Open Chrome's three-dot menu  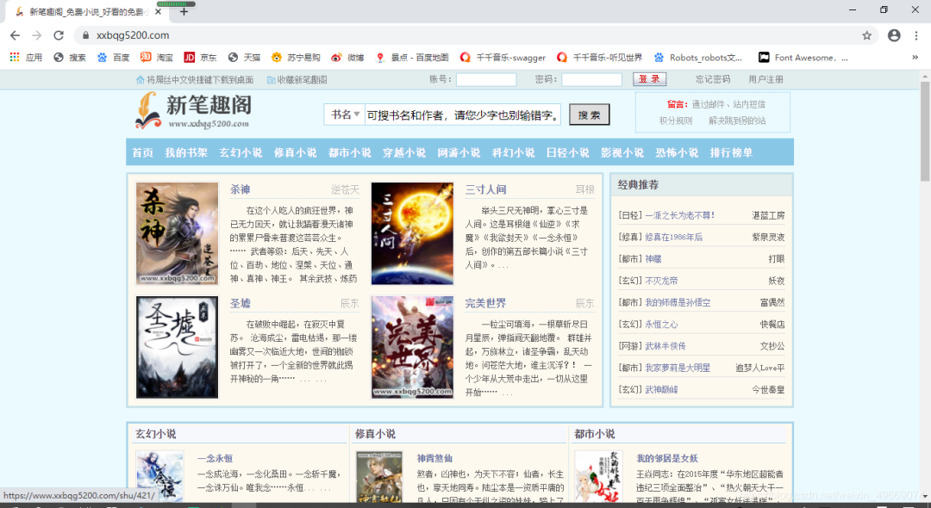[916, 35]
